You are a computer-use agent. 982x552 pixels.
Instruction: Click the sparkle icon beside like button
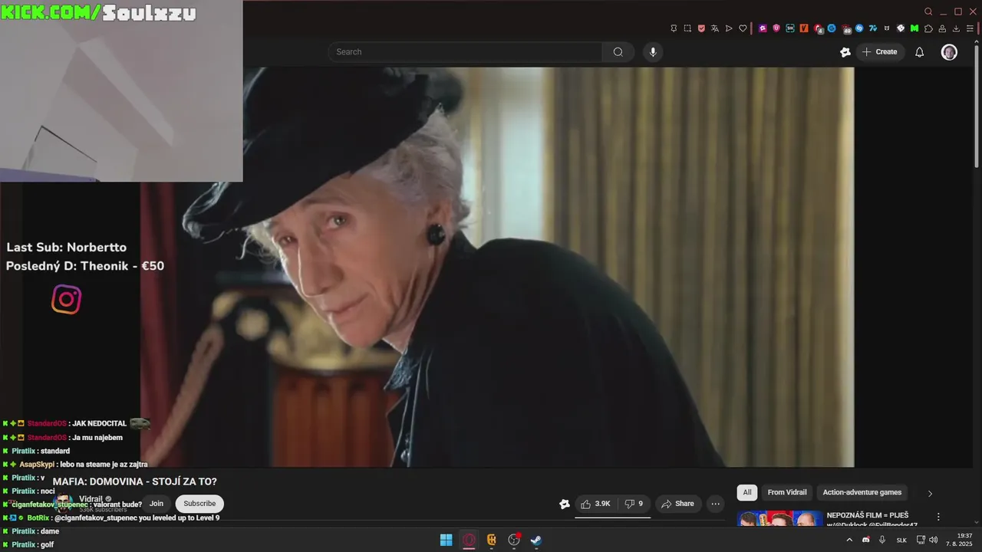(565, 504)
